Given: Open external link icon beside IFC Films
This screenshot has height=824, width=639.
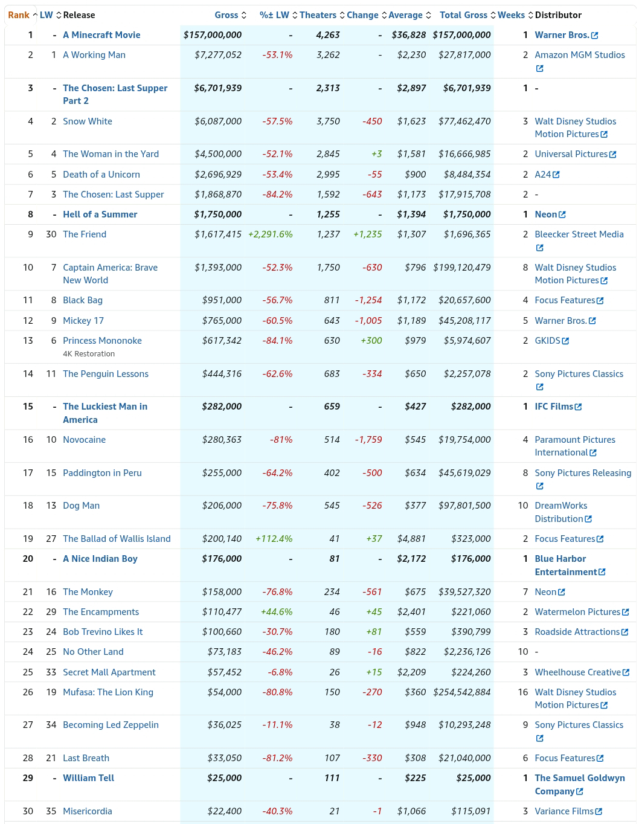Looking at the screenshot, I should [578, 407].
